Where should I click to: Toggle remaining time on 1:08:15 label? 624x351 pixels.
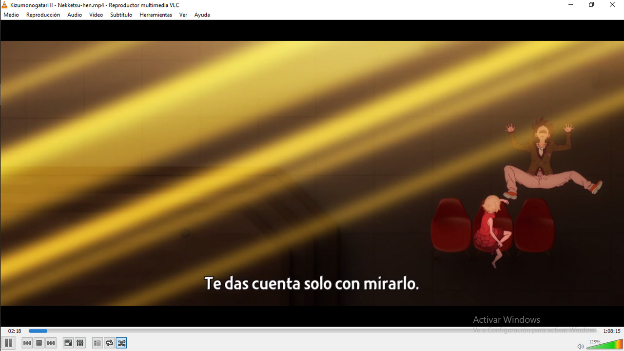click(x=612, y=331)
